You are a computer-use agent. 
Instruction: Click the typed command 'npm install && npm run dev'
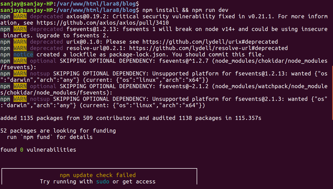point(185,10)
